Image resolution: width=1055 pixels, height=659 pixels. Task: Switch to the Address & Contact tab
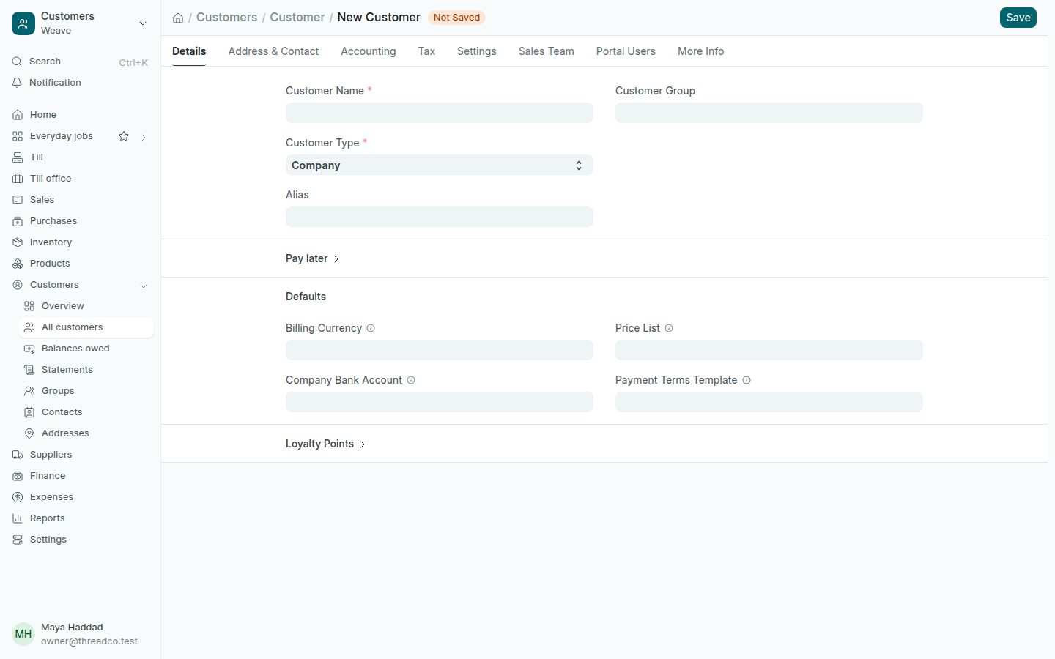(273, 51)
